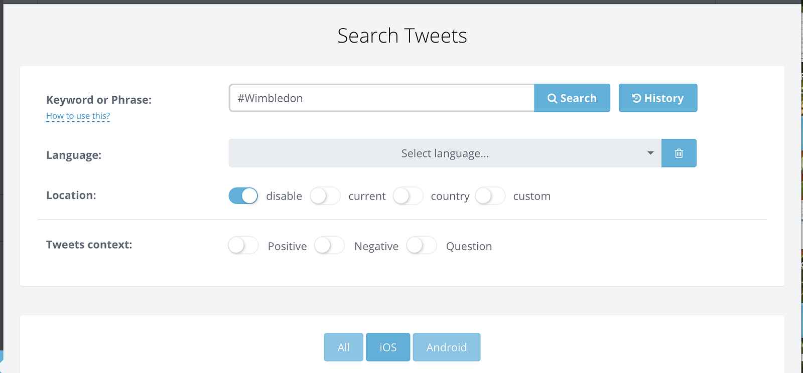Turn on the custom location toggle
Image resolution: width=803 pixels, height=373 pixels.
coord(490,196)
